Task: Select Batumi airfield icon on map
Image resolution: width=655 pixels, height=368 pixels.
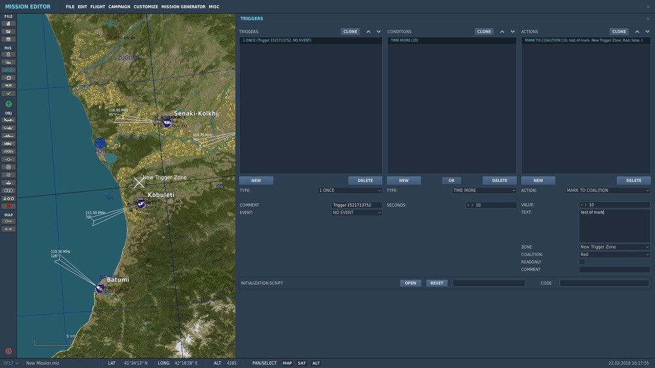Action: click(100, 288)
